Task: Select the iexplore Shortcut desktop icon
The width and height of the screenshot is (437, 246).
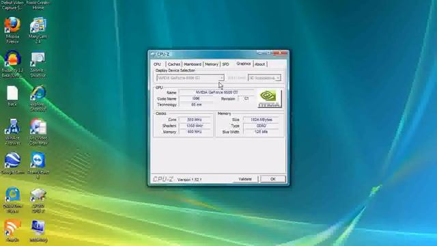Action: click(38, 98)
